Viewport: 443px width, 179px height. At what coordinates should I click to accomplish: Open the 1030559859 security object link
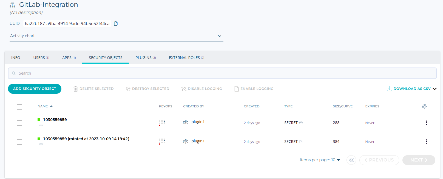point(55,120)
